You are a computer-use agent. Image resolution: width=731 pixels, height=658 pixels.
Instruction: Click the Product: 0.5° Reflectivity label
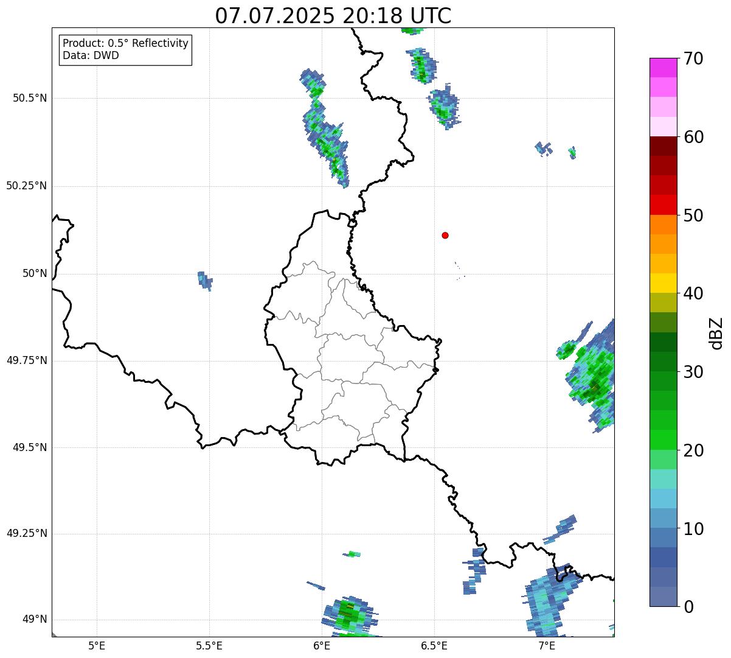click(x=125, y=44)
